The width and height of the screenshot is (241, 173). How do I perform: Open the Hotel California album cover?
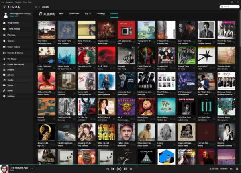(x=47, y=55)
